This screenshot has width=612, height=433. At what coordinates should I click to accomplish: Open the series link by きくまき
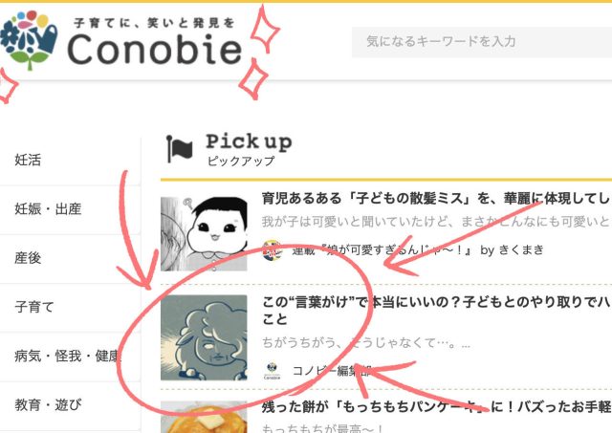tap(418, 250)
